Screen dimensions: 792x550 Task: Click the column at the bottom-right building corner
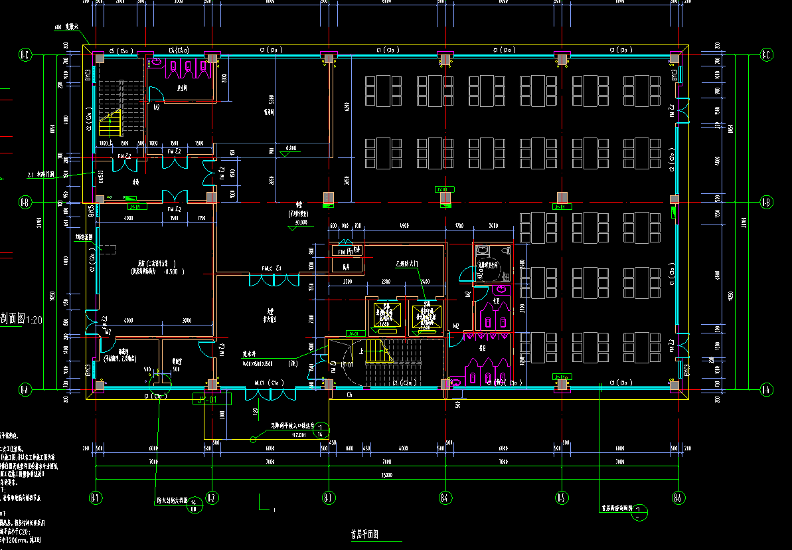click(x=675, y=385)
